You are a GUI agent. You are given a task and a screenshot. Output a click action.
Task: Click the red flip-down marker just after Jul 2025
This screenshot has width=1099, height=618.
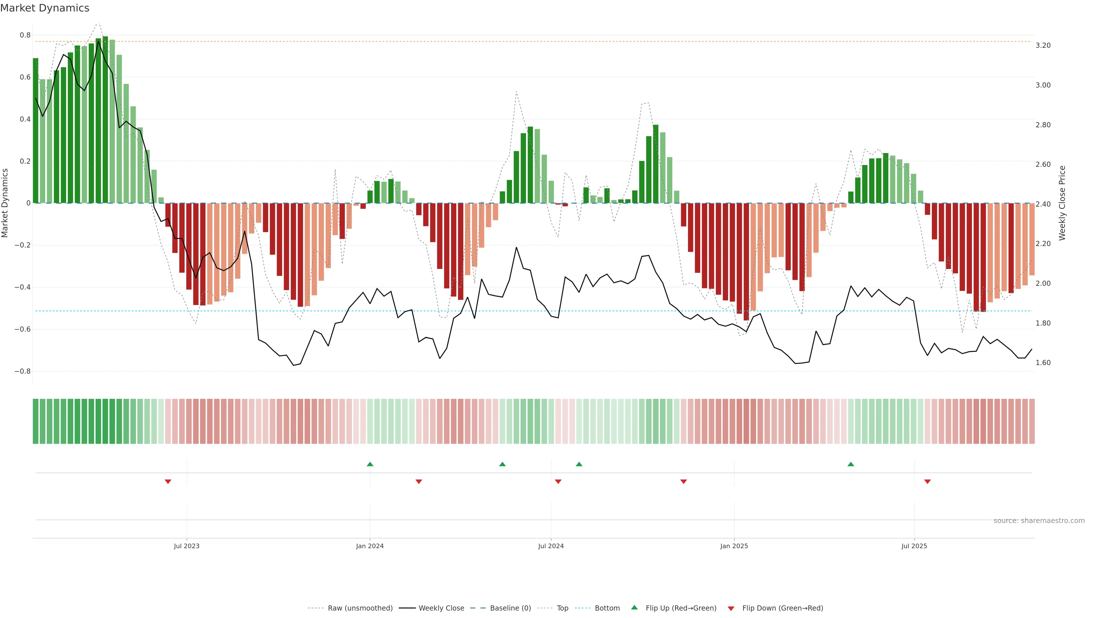click(928, 482)
